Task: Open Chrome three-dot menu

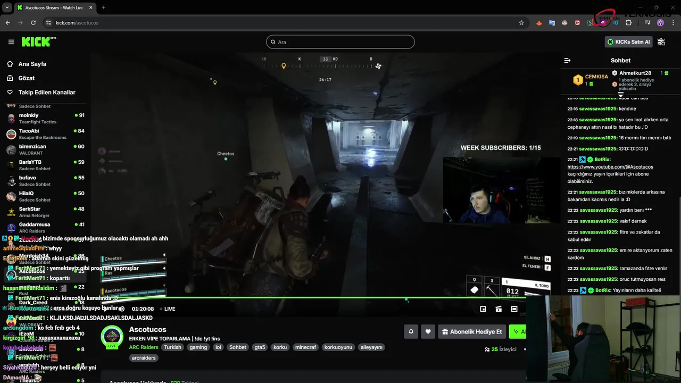Action: point(672,23)
